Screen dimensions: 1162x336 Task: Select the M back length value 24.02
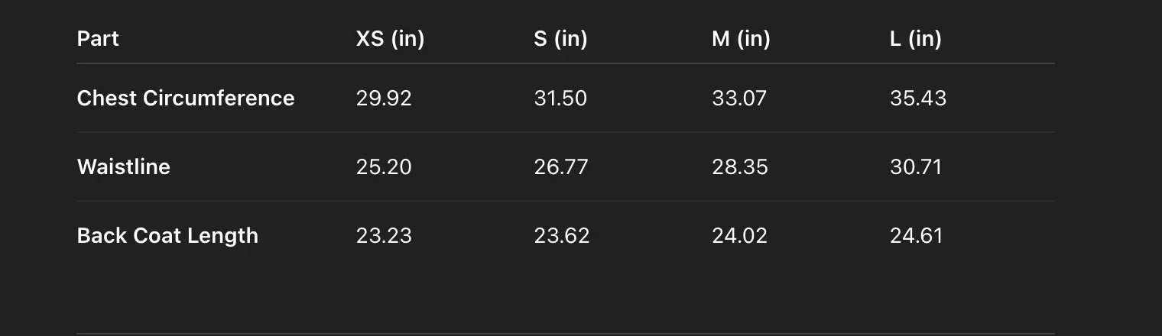[x=739, y=236]
